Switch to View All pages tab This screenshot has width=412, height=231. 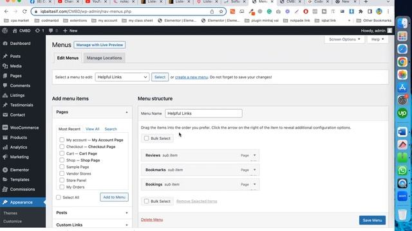coord(93,129)
